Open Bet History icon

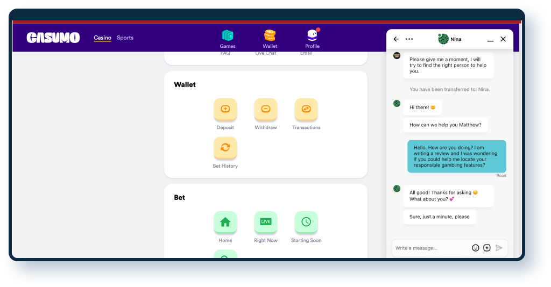[225, 148]
